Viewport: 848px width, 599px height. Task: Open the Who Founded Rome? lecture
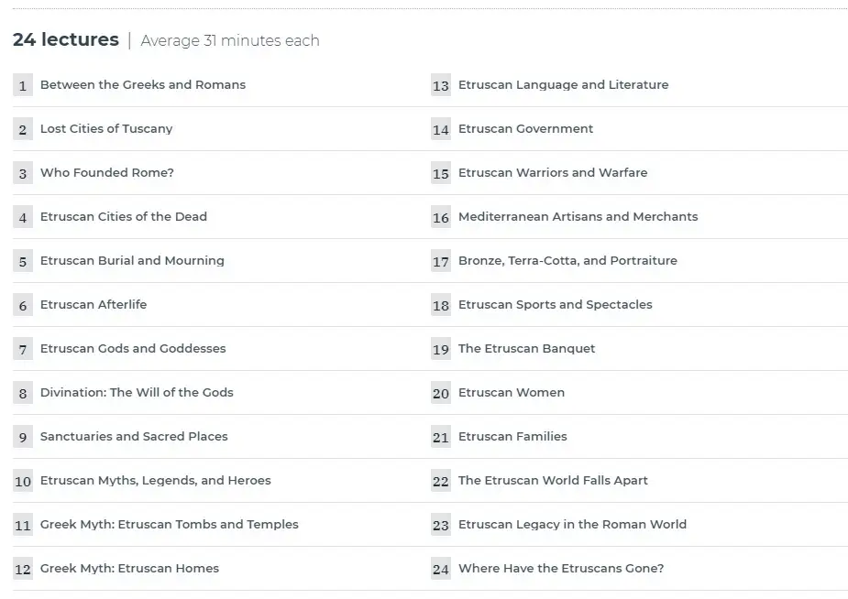pos(107,173)
